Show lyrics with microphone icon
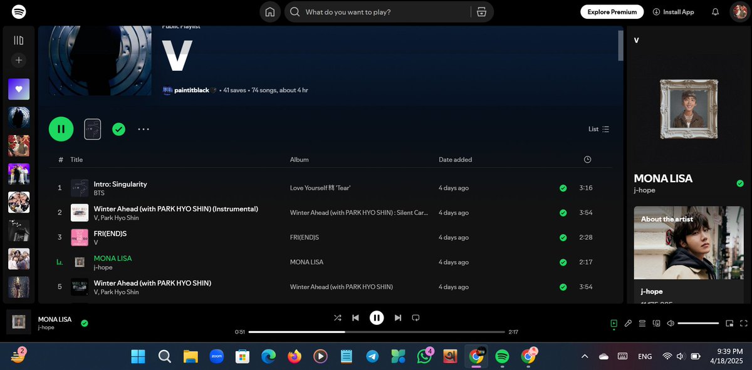Viewport: 752px width, 370px height. point(628,323)
